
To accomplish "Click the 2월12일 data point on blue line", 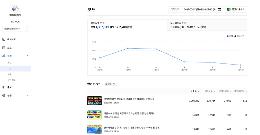I will tap(241, 65).
